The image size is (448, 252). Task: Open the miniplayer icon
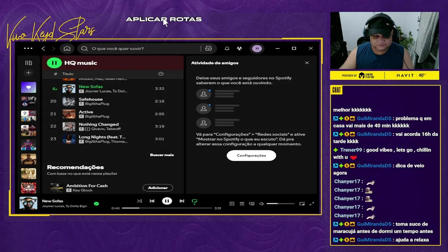(x=302, y=204)
